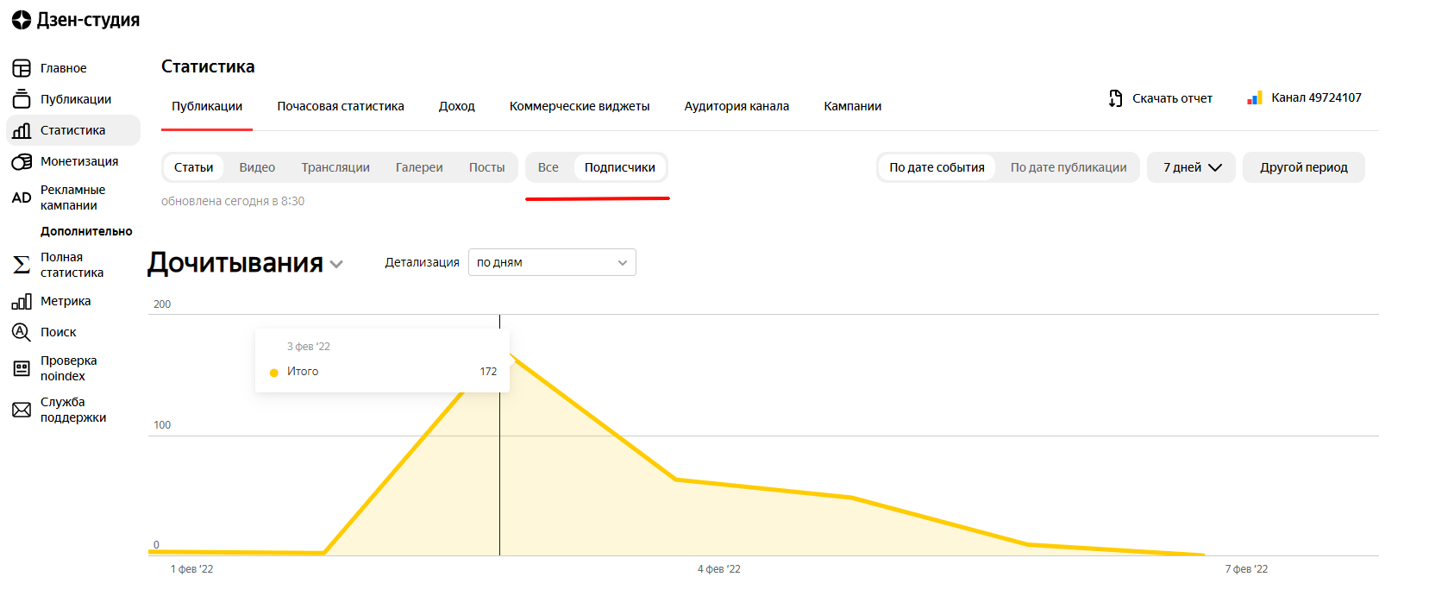Click the Метрика bars icon
The height and width of the screenshot is (602, 1429).
[22, 301]
